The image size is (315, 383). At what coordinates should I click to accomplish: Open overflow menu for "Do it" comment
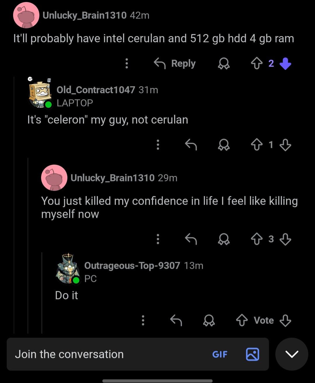(x=143, y=320)
